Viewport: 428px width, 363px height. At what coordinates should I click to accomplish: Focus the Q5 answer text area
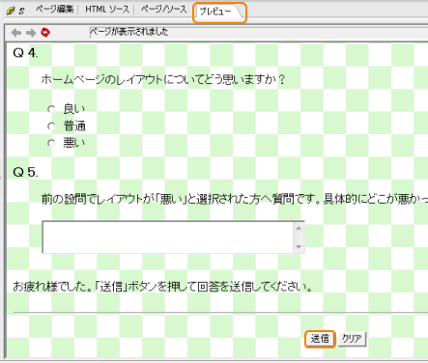pyautogui.click(x=173, y=237)
